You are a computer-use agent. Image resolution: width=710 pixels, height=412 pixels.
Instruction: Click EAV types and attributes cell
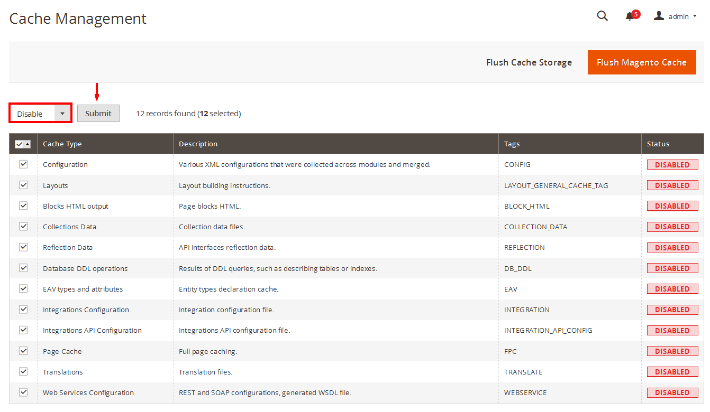pos(105,289)
